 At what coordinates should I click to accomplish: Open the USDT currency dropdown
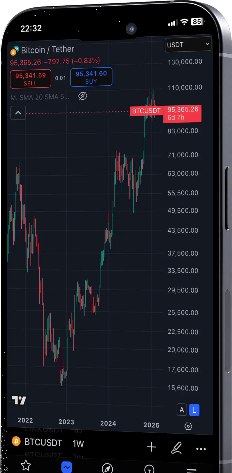pos(188,45)
